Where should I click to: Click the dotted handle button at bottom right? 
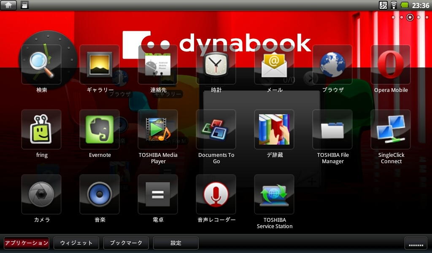pyautogui.click(x=416, y=243)
